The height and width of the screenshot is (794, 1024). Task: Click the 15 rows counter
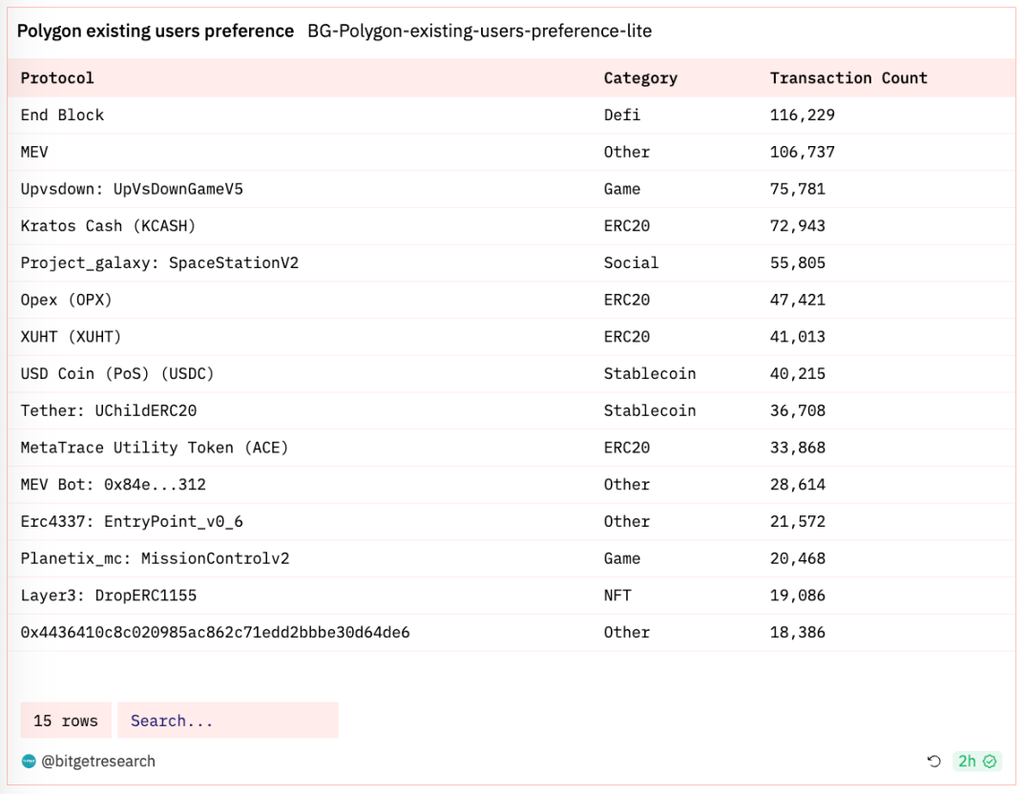[x=66, y=721]
